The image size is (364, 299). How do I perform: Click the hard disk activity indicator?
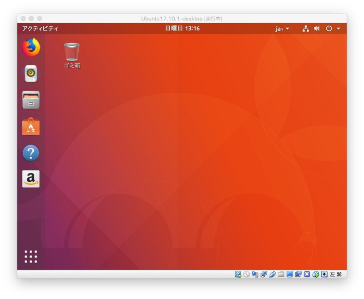click(238, 274)
